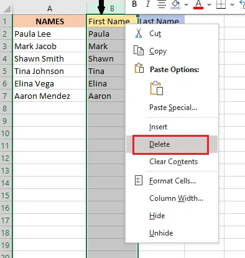Select row 1 header
The image size is (245, 258).
click(x=6, y=21)
